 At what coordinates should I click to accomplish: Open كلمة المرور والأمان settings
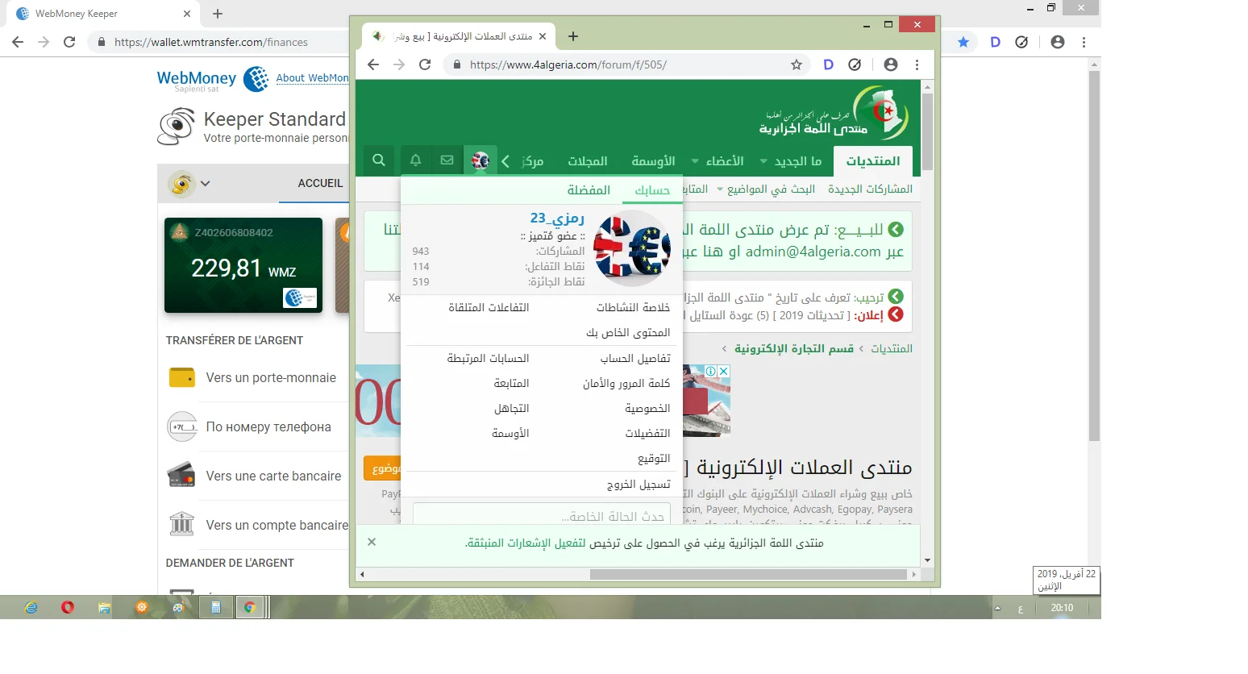coord(626,383)
